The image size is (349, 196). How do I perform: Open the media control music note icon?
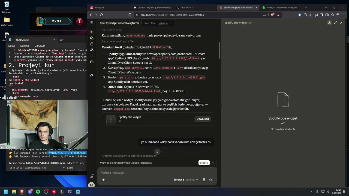point(316,15)
